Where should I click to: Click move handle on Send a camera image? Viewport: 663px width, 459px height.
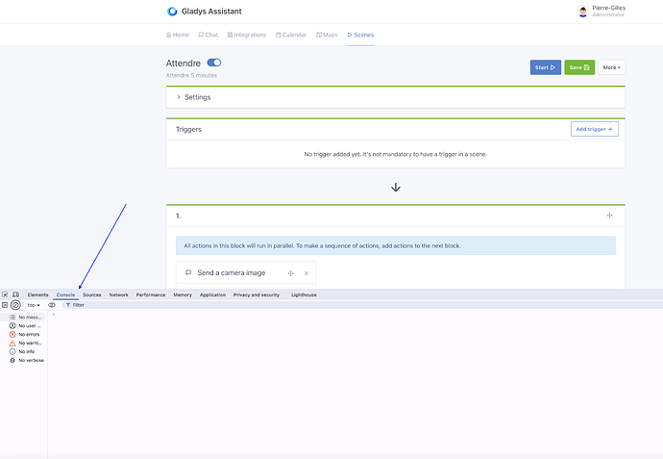point(291,273)
